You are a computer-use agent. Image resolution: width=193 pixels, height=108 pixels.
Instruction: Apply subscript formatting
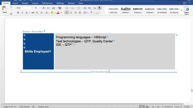(x=37, y=13)
